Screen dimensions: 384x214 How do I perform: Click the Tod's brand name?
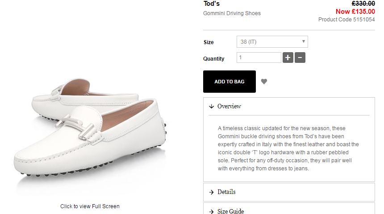point(212,4)
